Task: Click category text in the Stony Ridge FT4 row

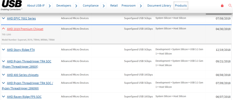Action: [179, 51]
